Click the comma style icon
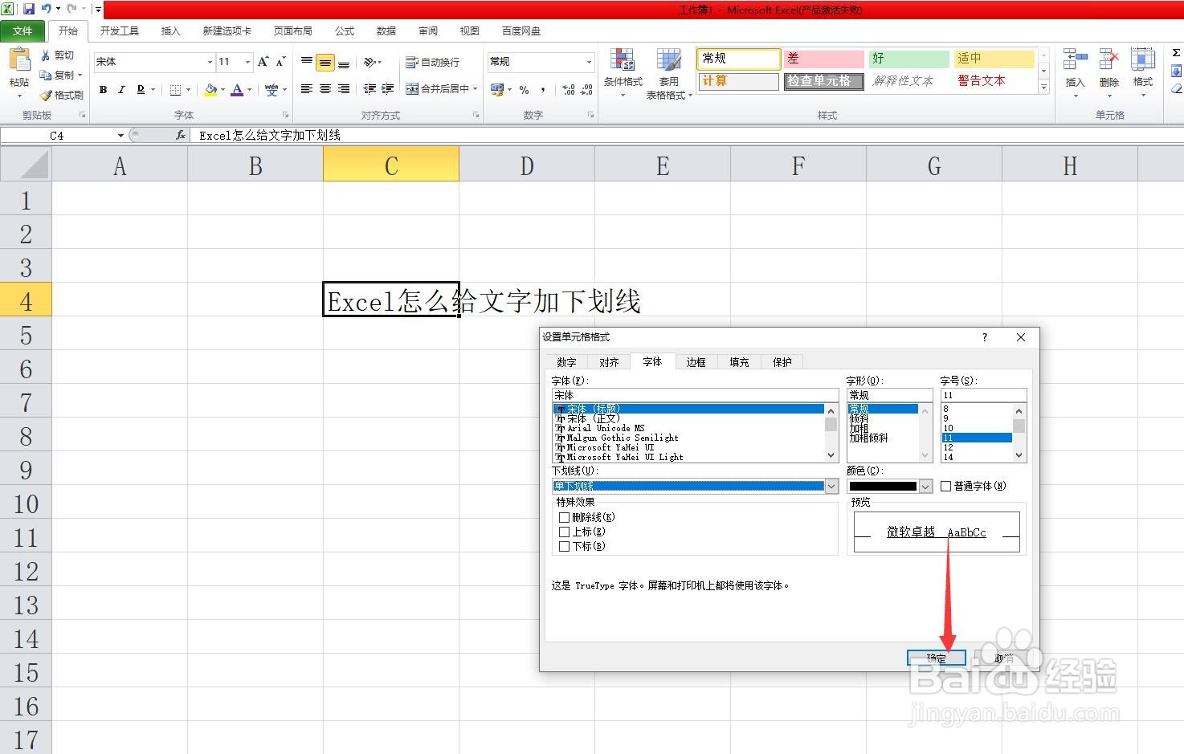Image resolution: width=1184 pixels, height=754 pixels. tap(544, 90)
